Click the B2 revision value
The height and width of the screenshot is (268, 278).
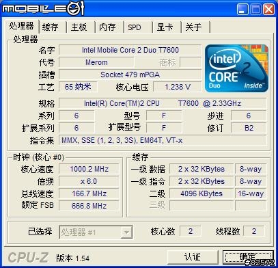click(x=249, y=128)
